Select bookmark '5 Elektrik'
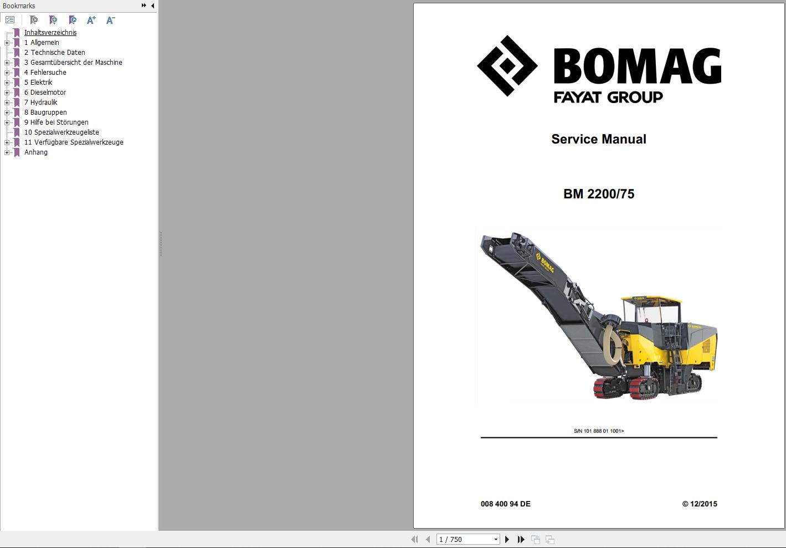This screenshot has height=548, width=786. 38,83
